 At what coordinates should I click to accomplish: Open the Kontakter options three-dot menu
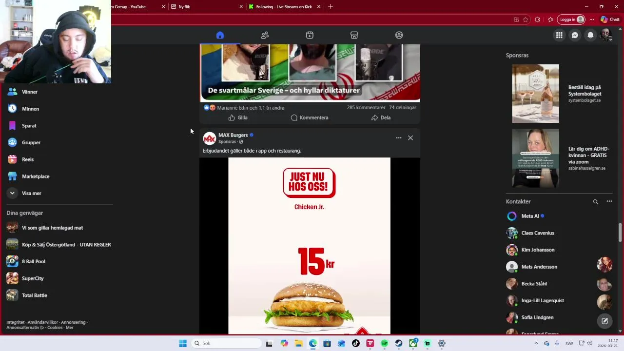click(x=609, y=201)
